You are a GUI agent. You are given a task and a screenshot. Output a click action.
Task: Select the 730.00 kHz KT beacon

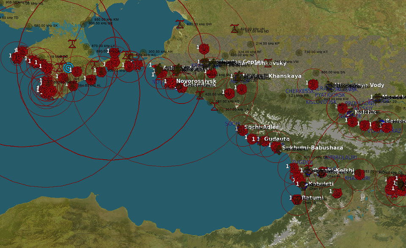click(x=299, y=52)
